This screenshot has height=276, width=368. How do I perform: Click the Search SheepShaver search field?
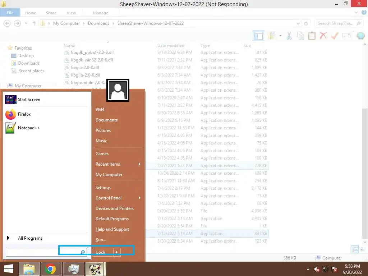(x=339, y=23)
